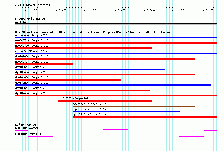
Task: Click the red nsv545750 variant bar
Action: 83,48
